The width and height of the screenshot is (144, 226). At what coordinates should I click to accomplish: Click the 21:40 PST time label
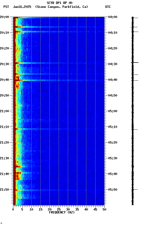[4, 174]
